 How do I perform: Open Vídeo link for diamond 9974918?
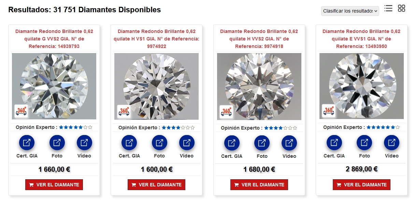click(289, 143)
